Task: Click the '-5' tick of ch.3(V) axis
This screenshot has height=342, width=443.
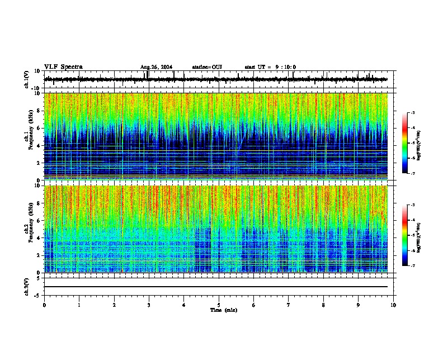Action: 37,296
